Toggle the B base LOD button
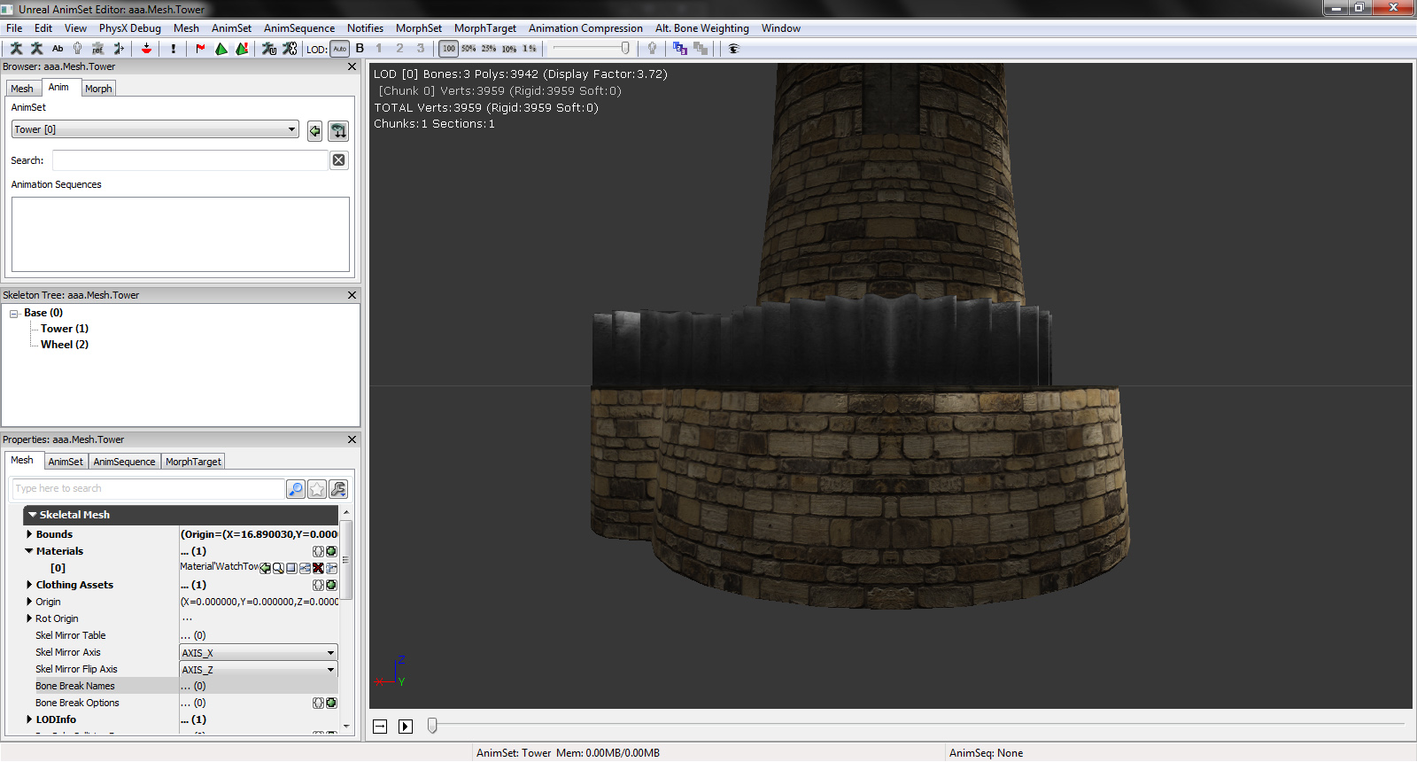Viewport: 1417px width, 762px height. (x=360, y=49)
